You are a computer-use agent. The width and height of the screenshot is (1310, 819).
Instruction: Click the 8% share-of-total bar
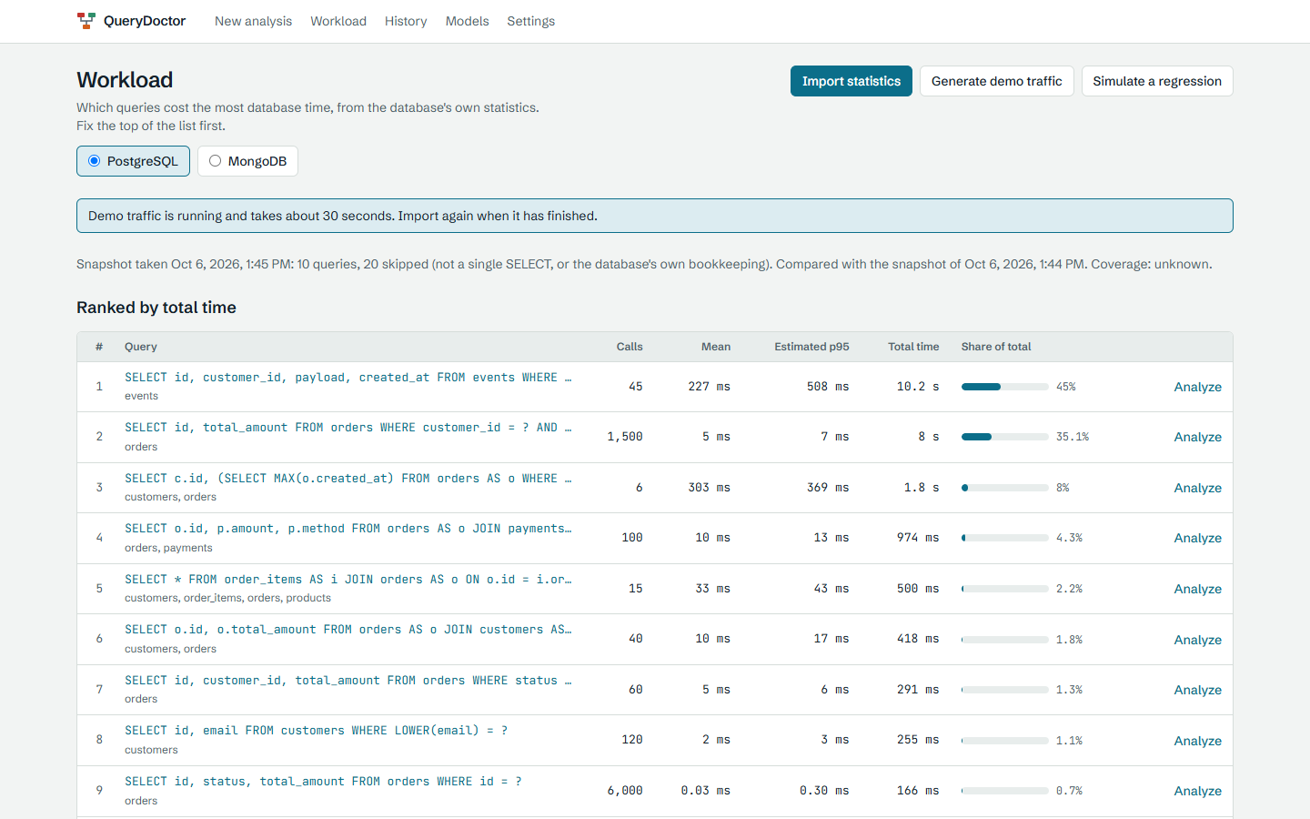point(1005,488)
